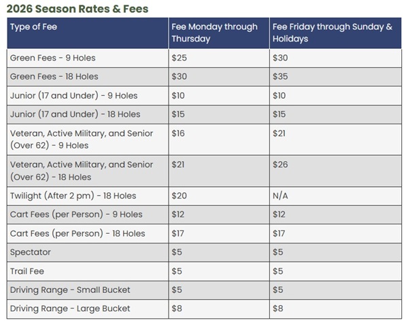This screenshot has width=408, height=331.
Task: Select the "Driving Range - Small Bucket" label
Action: [70, 290]
